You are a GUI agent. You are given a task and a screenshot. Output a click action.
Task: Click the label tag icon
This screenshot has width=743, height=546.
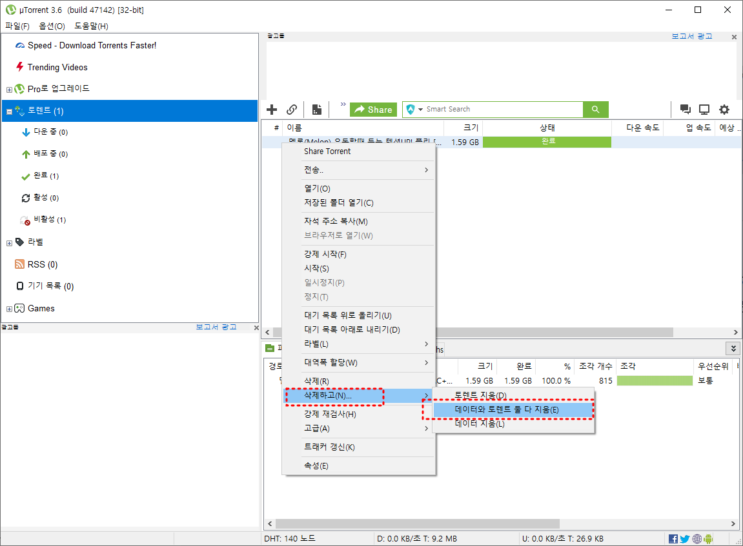(x=19, y=242)
